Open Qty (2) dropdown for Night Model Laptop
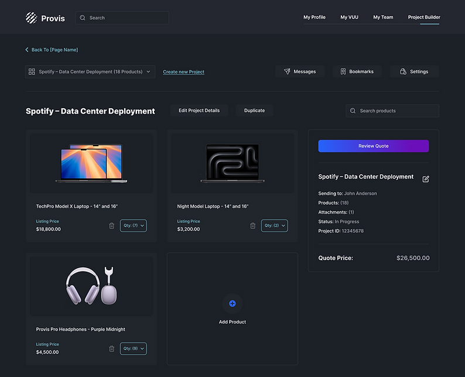 [x=275, y=226]
